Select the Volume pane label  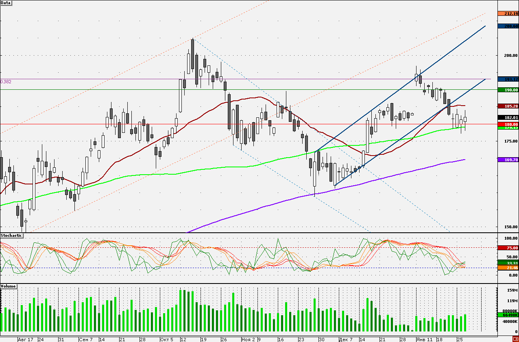[8, 286]
